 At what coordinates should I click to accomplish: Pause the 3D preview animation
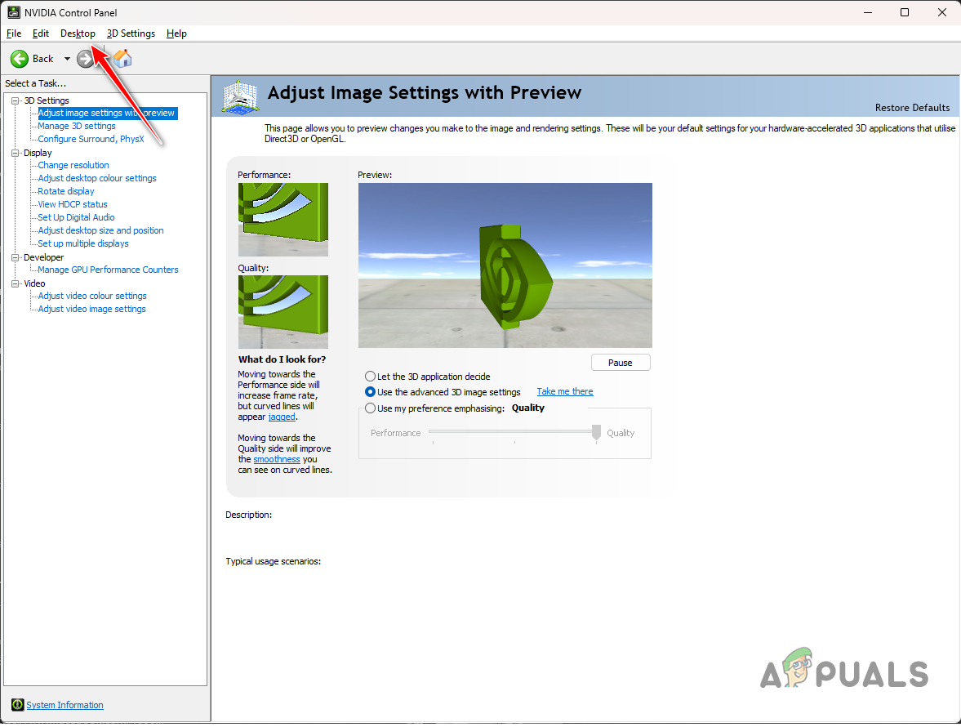click(x=621, y=363)
